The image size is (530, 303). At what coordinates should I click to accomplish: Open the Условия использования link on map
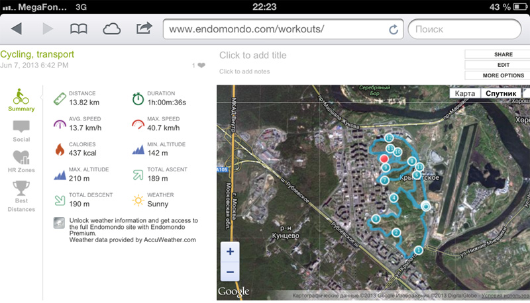(x=505, y=296)
